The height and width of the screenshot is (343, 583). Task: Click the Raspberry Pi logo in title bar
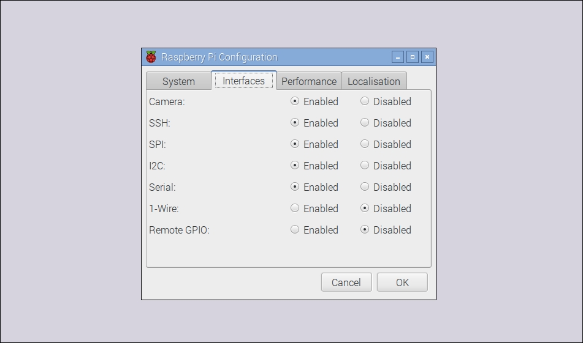(x=151, y=57)
